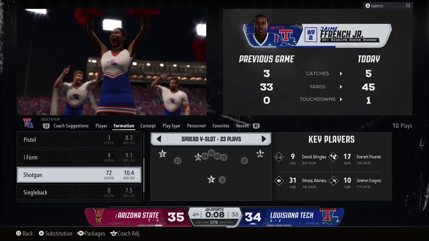Click the touchpad Coach Adj. icon
429x241 pixels.
pyautogui.click(x=113, y=233)
